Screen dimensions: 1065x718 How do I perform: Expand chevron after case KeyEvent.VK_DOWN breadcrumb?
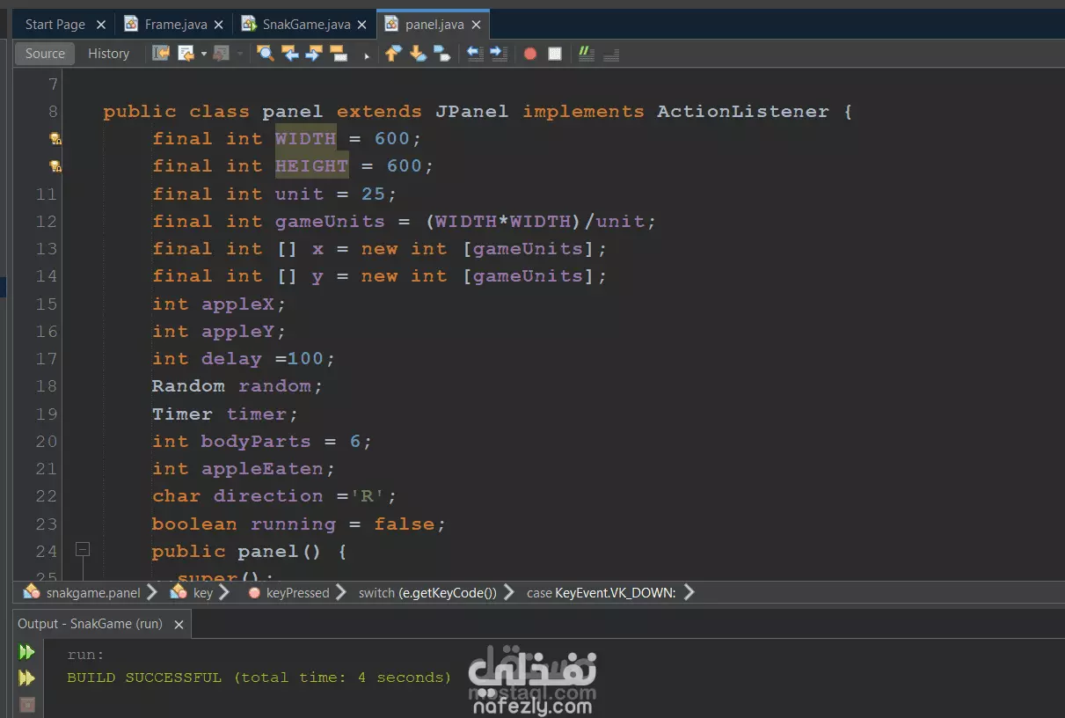point(689,592)
